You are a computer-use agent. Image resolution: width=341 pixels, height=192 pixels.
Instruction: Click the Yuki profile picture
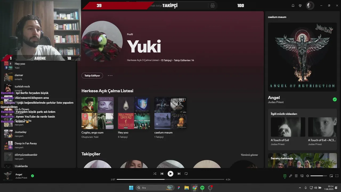coord(102,42)
